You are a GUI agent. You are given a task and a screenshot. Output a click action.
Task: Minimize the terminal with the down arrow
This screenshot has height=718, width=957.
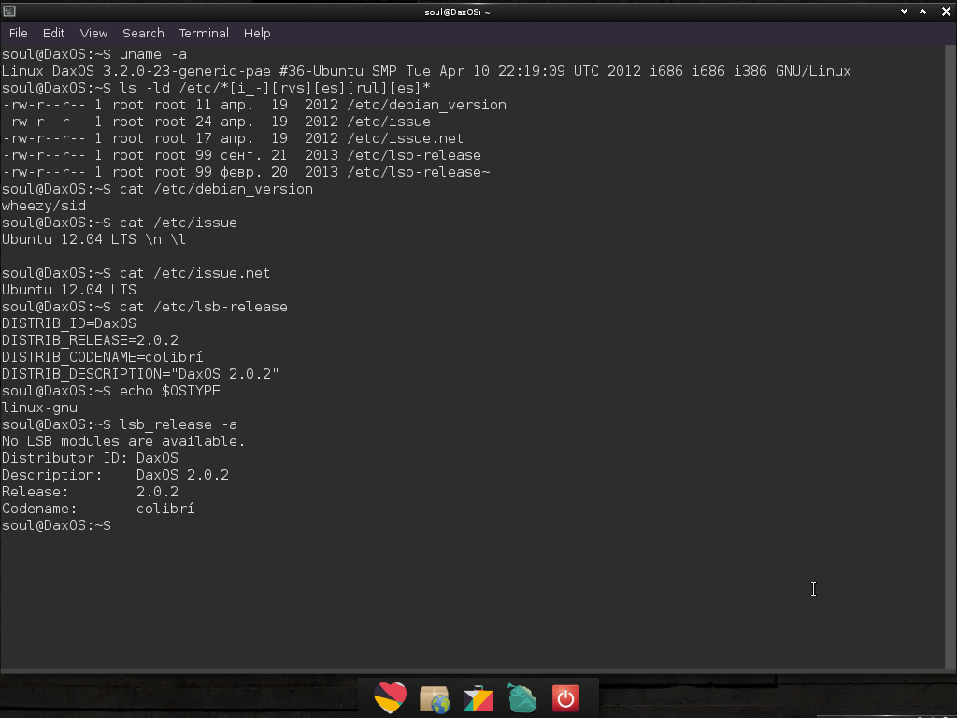coord(904,11)
